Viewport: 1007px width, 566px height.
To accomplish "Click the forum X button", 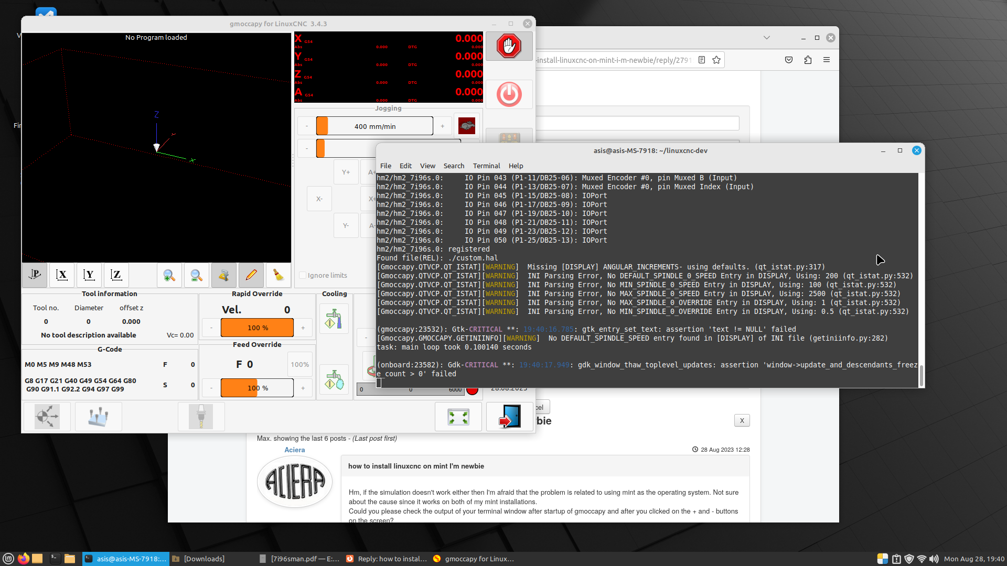I will coord(742,420).
